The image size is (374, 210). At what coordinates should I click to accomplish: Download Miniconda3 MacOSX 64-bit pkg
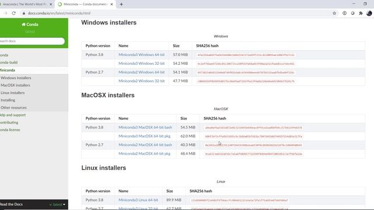[x=144, y=136]
